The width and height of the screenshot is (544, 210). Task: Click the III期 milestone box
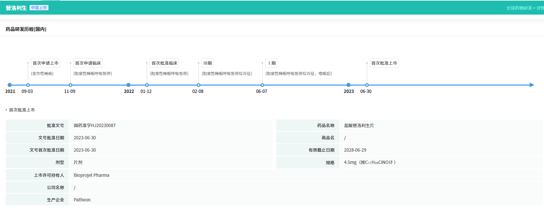pyautogui.click(x=207, y=63)
